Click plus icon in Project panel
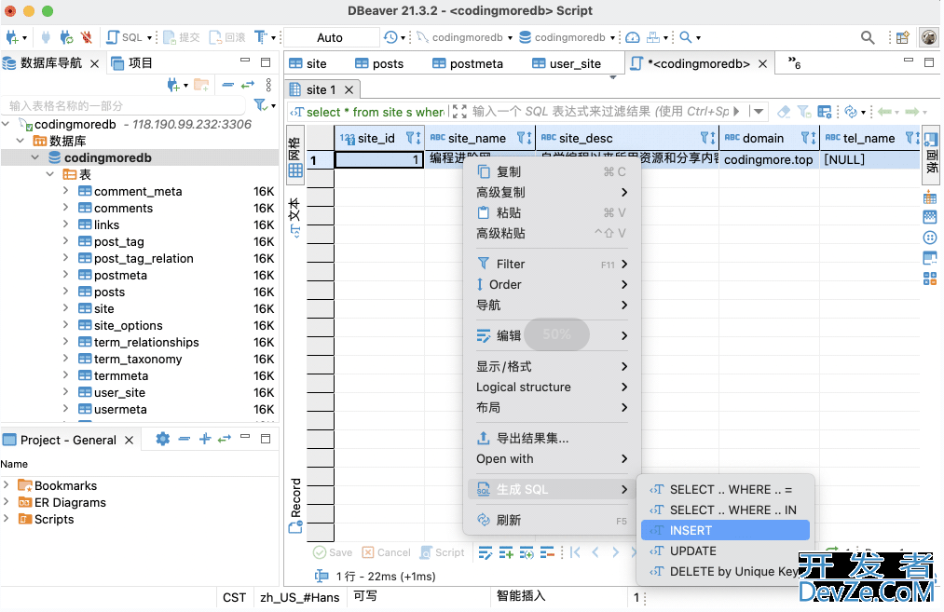The height and width of the screenshot is (612, 944). (205, 439)
